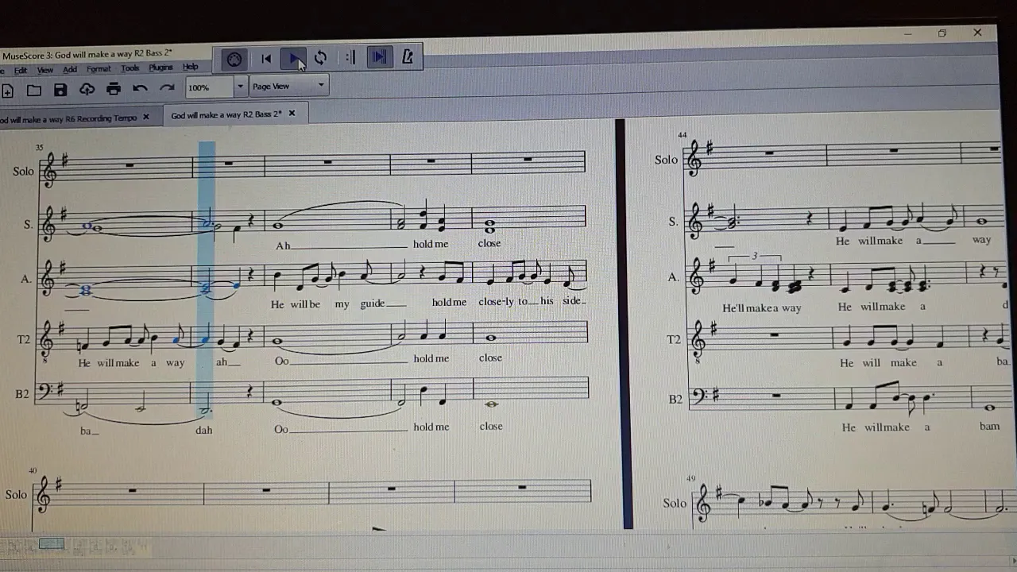1017x572 pixels.
Task: Switch to the R6 Recording Tempo tab
Action: click(x=68, y=118)
